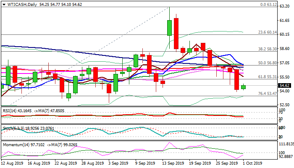This screenshot has width=294, height=168.
Task: Click the 9 Sep 2019 date label
Action: 145,163
